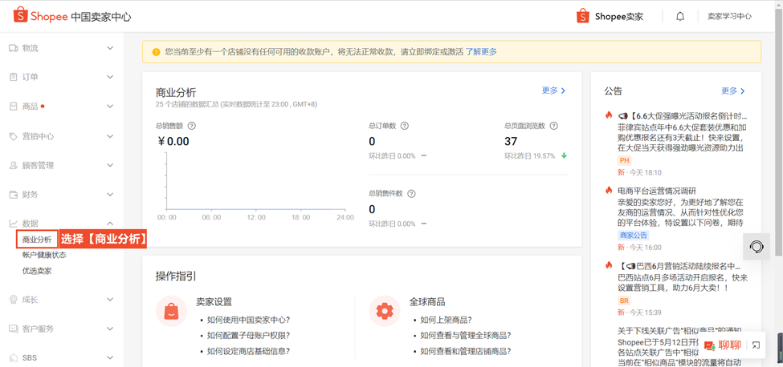Open the 卖家学习中心 link
Screen dimensions: 783x367
729,17
